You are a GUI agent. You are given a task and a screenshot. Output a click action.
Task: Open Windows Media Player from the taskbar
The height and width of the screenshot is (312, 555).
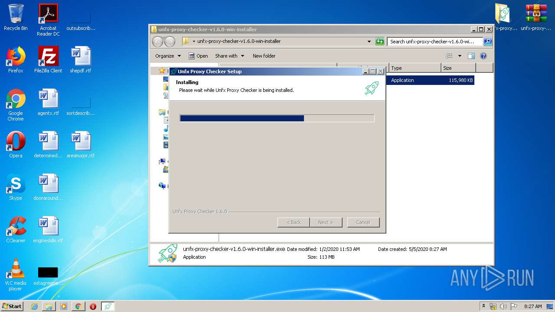(64, 306)
